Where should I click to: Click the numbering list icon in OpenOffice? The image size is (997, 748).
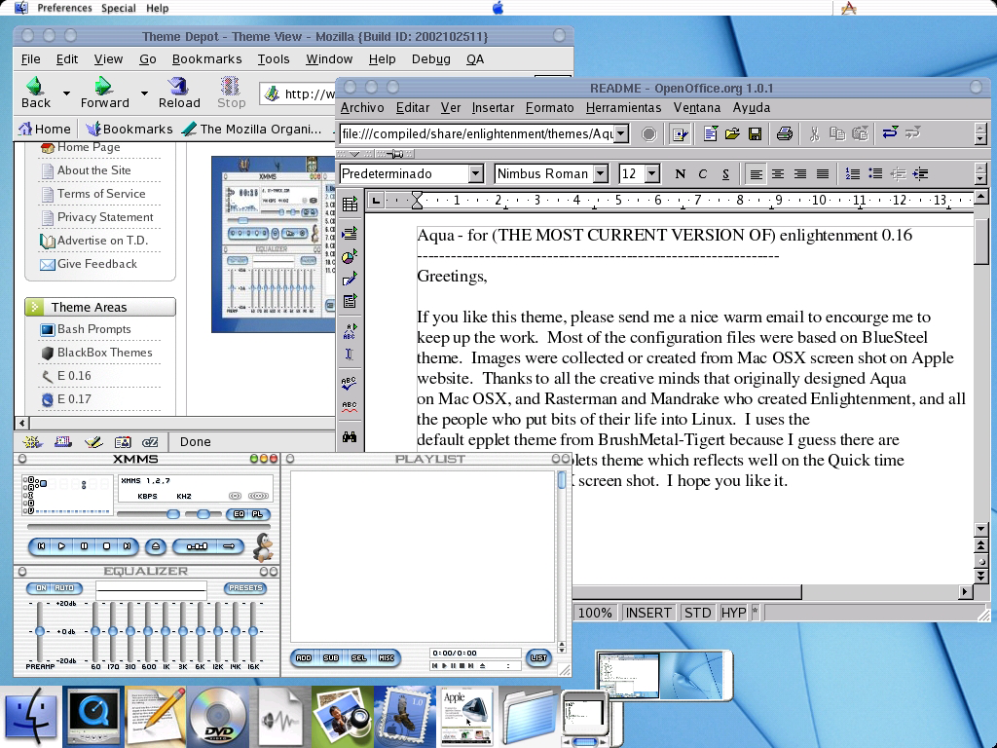click(x=852, y=173)
